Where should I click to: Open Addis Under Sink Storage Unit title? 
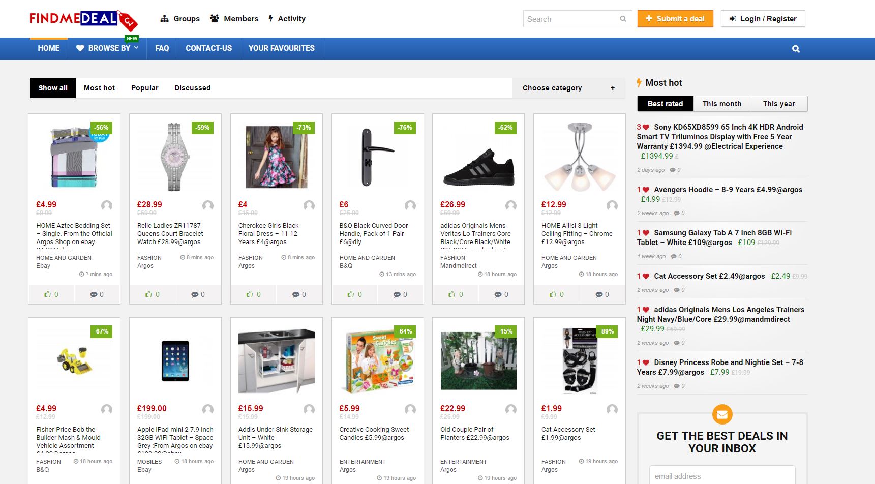[x=276, y=438]
